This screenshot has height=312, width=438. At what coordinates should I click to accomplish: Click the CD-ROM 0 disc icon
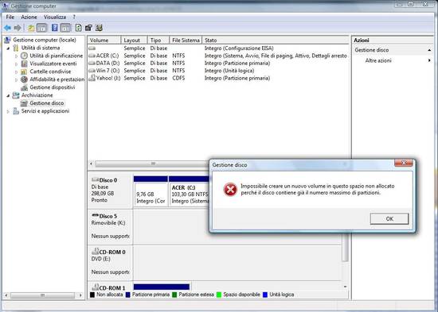pos(96,252)
